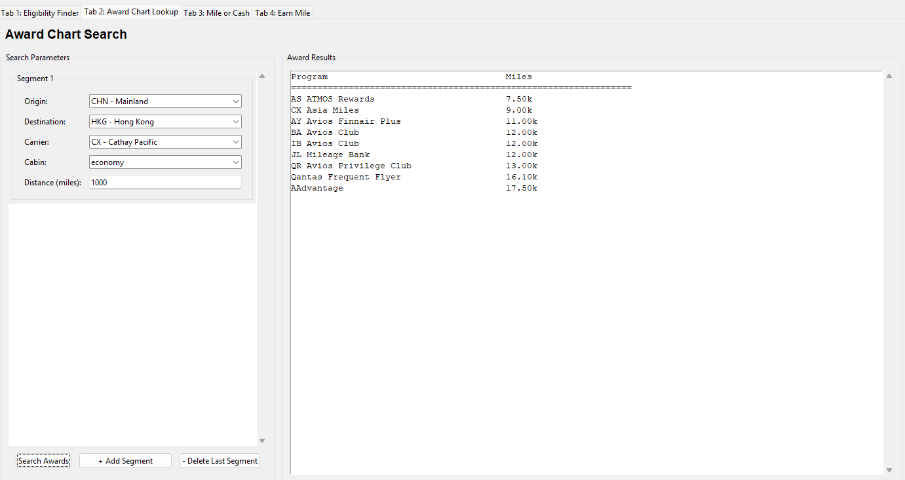The height and width of the screenshot is (480, 905).
Task: Go to Tab 4: Earn Mile
Action: click(282, 12)
